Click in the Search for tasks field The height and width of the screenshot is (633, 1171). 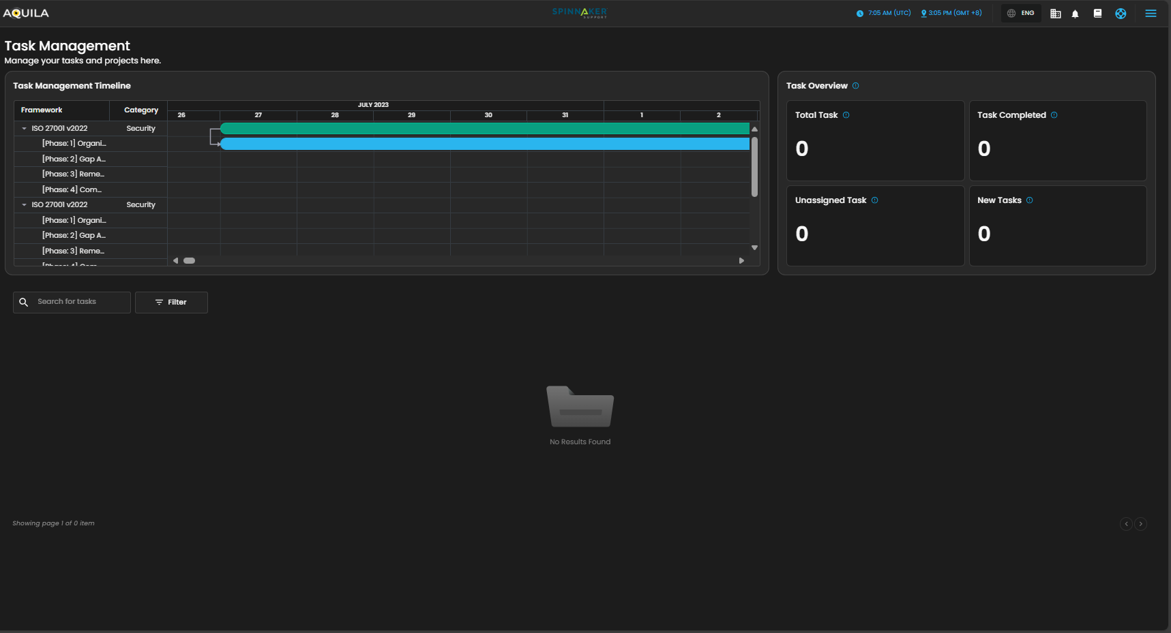pos(78,303)
